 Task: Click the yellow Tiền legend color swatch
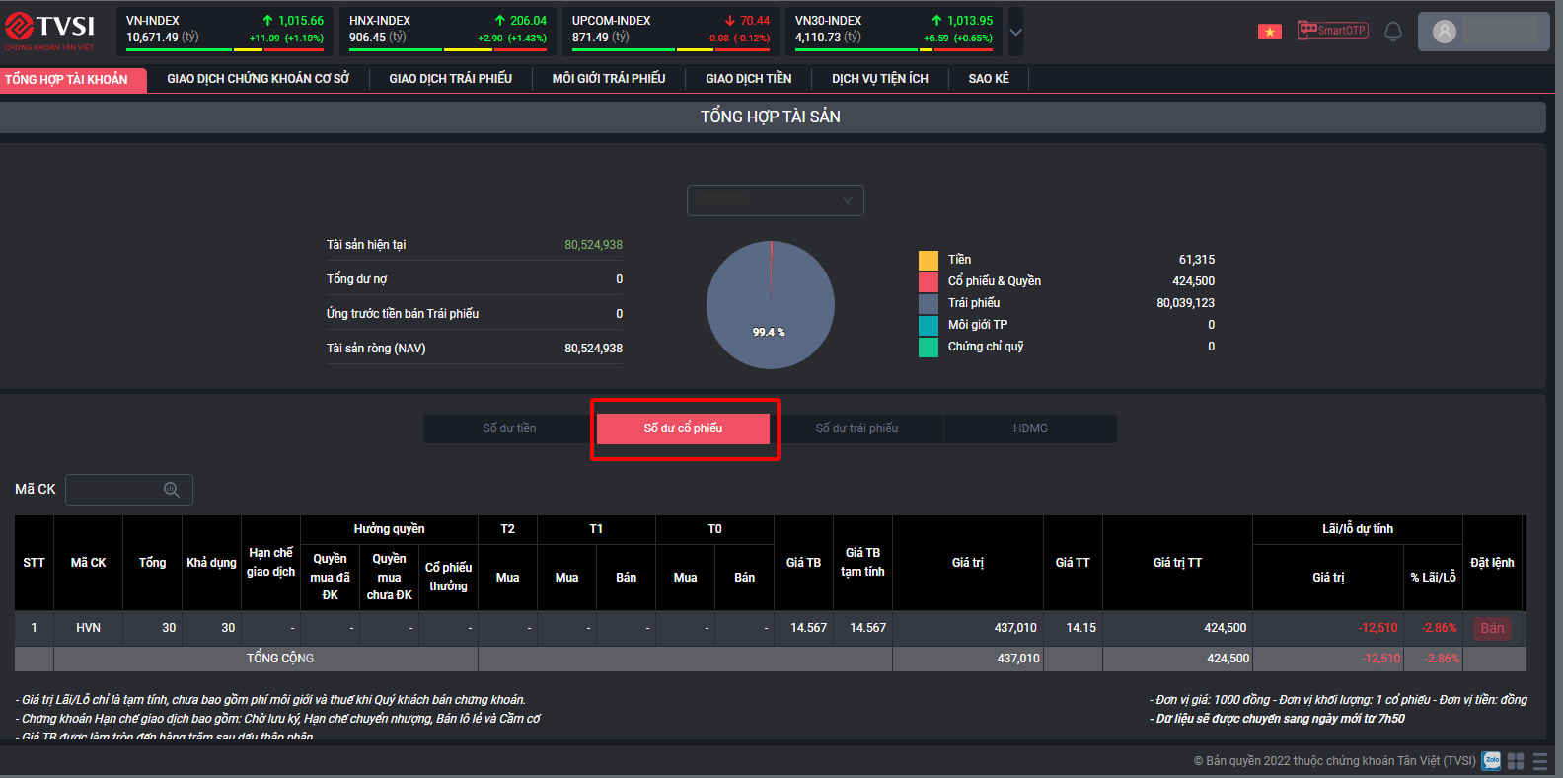929,260
